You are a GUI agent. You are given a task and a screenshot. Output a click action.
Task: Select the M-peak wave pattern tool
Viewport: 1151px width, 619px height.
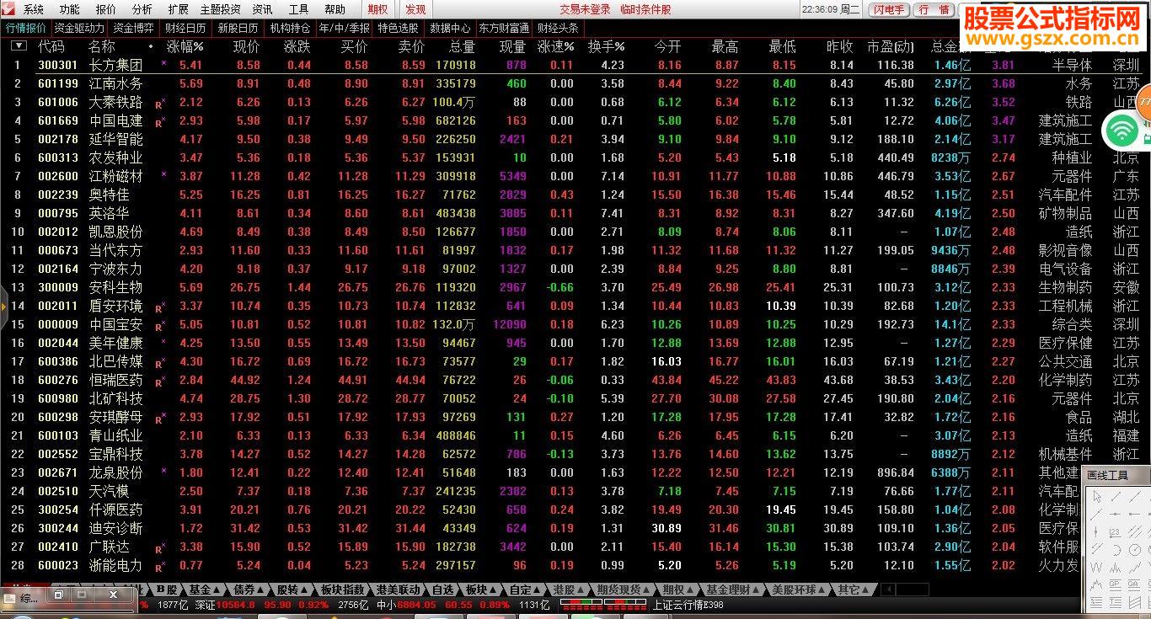coord(1115,567)
